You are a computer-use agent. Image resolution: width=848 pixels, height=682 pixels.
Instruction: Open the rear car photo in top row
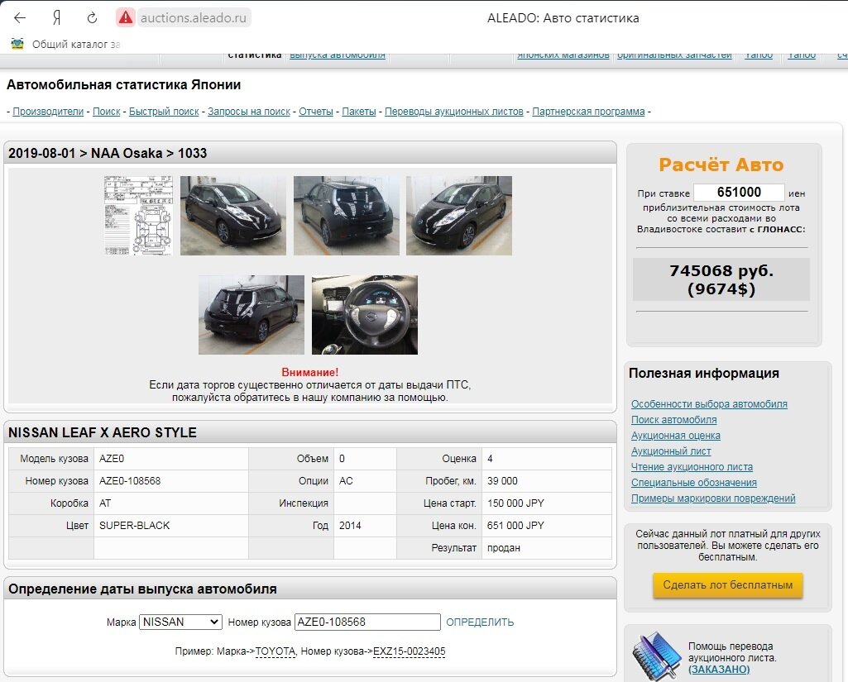click(346, 216)
